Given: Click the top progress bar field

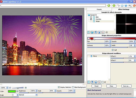Looking at the screenshot, I should (53, 5).
